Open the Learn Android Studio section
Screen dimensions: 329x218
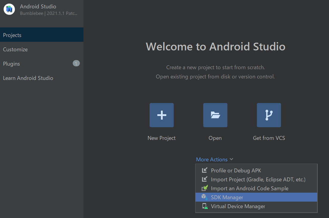pyautogui.click(x=28, y=78)
